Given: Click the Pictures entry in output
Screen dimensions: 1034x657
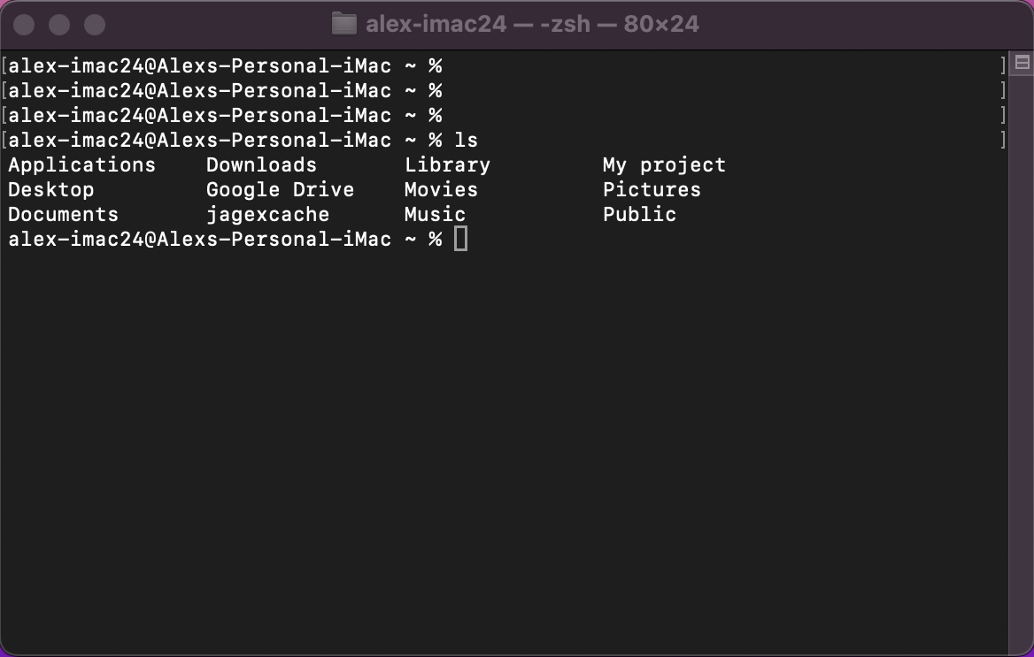Looking at the screenshot, I should pos(652,190).
